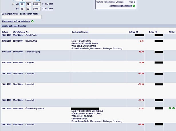Select the 'von' date range radio button
The height and width of the screenshot is (131, 176).
point(13,4)
